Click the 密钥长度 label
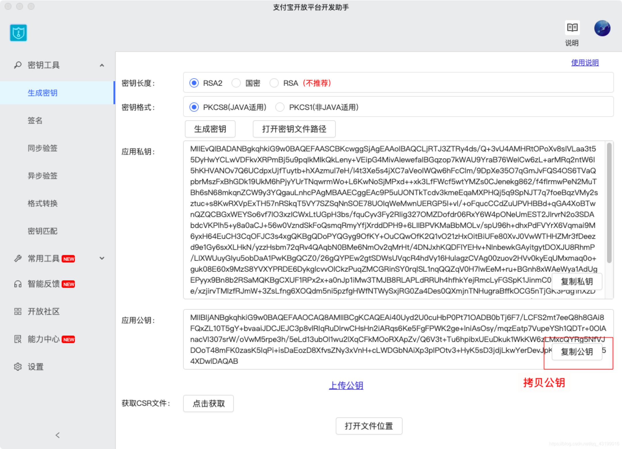This screenshot has width=622, height=449. [x=138, y=83]
